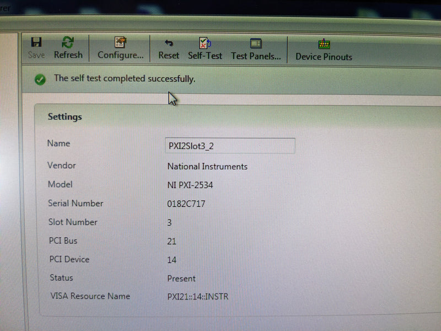Image resolution: width=441 pixels, height=331 pixels.
Task: Click the Name field containing PXI2Slot3_2
Action: [230, 146]
